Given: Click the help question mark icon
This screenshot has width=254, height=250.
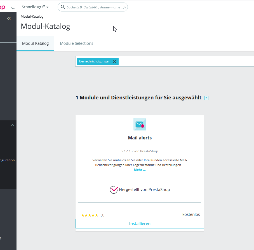Looking at the screenshot, I should [x=206, y=98].
